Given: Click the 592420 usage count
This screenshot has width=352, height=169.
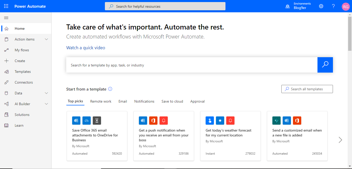Looking at the screenshot, I should click(117, 154).
